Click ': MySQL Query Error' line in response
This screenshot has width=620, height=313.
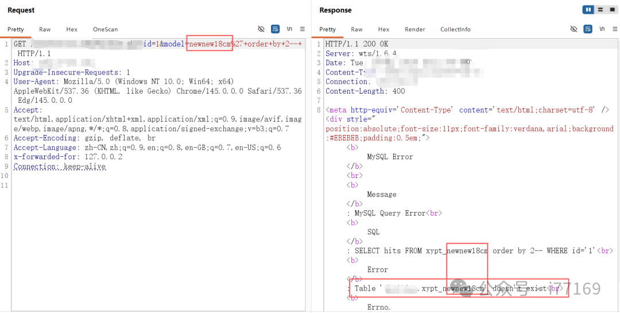click(x=394, y=213)
